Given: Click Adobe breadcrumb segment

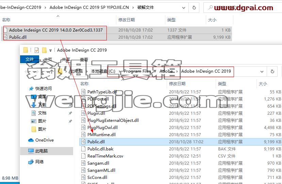Looking at the screenshot, I should (x=166, y=71).
